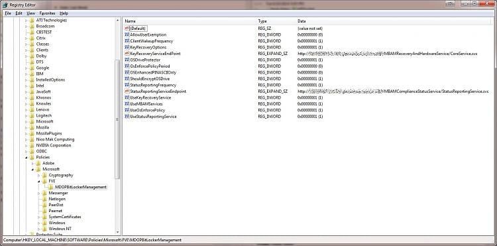Click the UseOsEnforcePolicy DWORD value icon
The image size is (497, 246).
coord(127,110)
